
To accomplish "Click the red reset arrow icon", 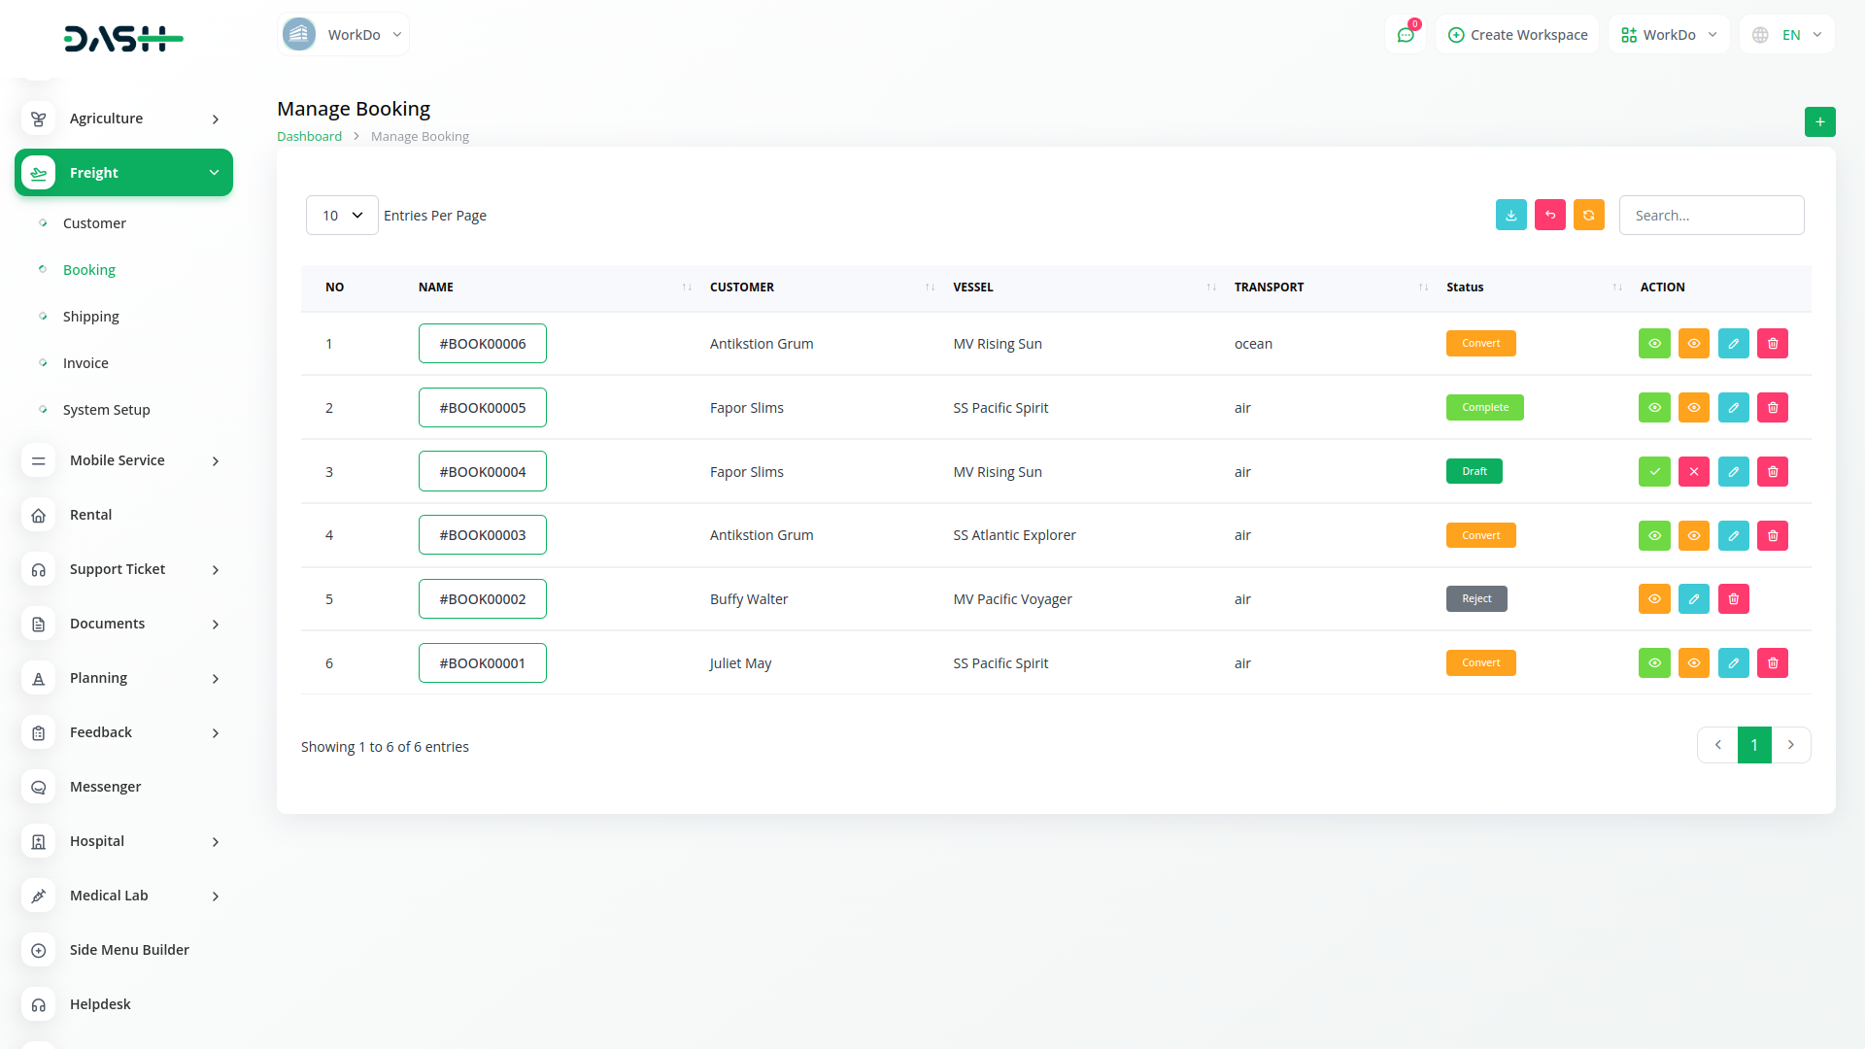I will [x=1549, y=215].
